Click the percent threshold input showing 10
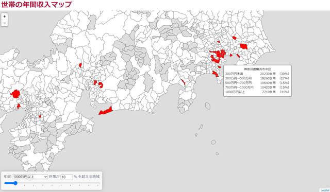This screenshot has height=192, width=330. coord(67,177)
